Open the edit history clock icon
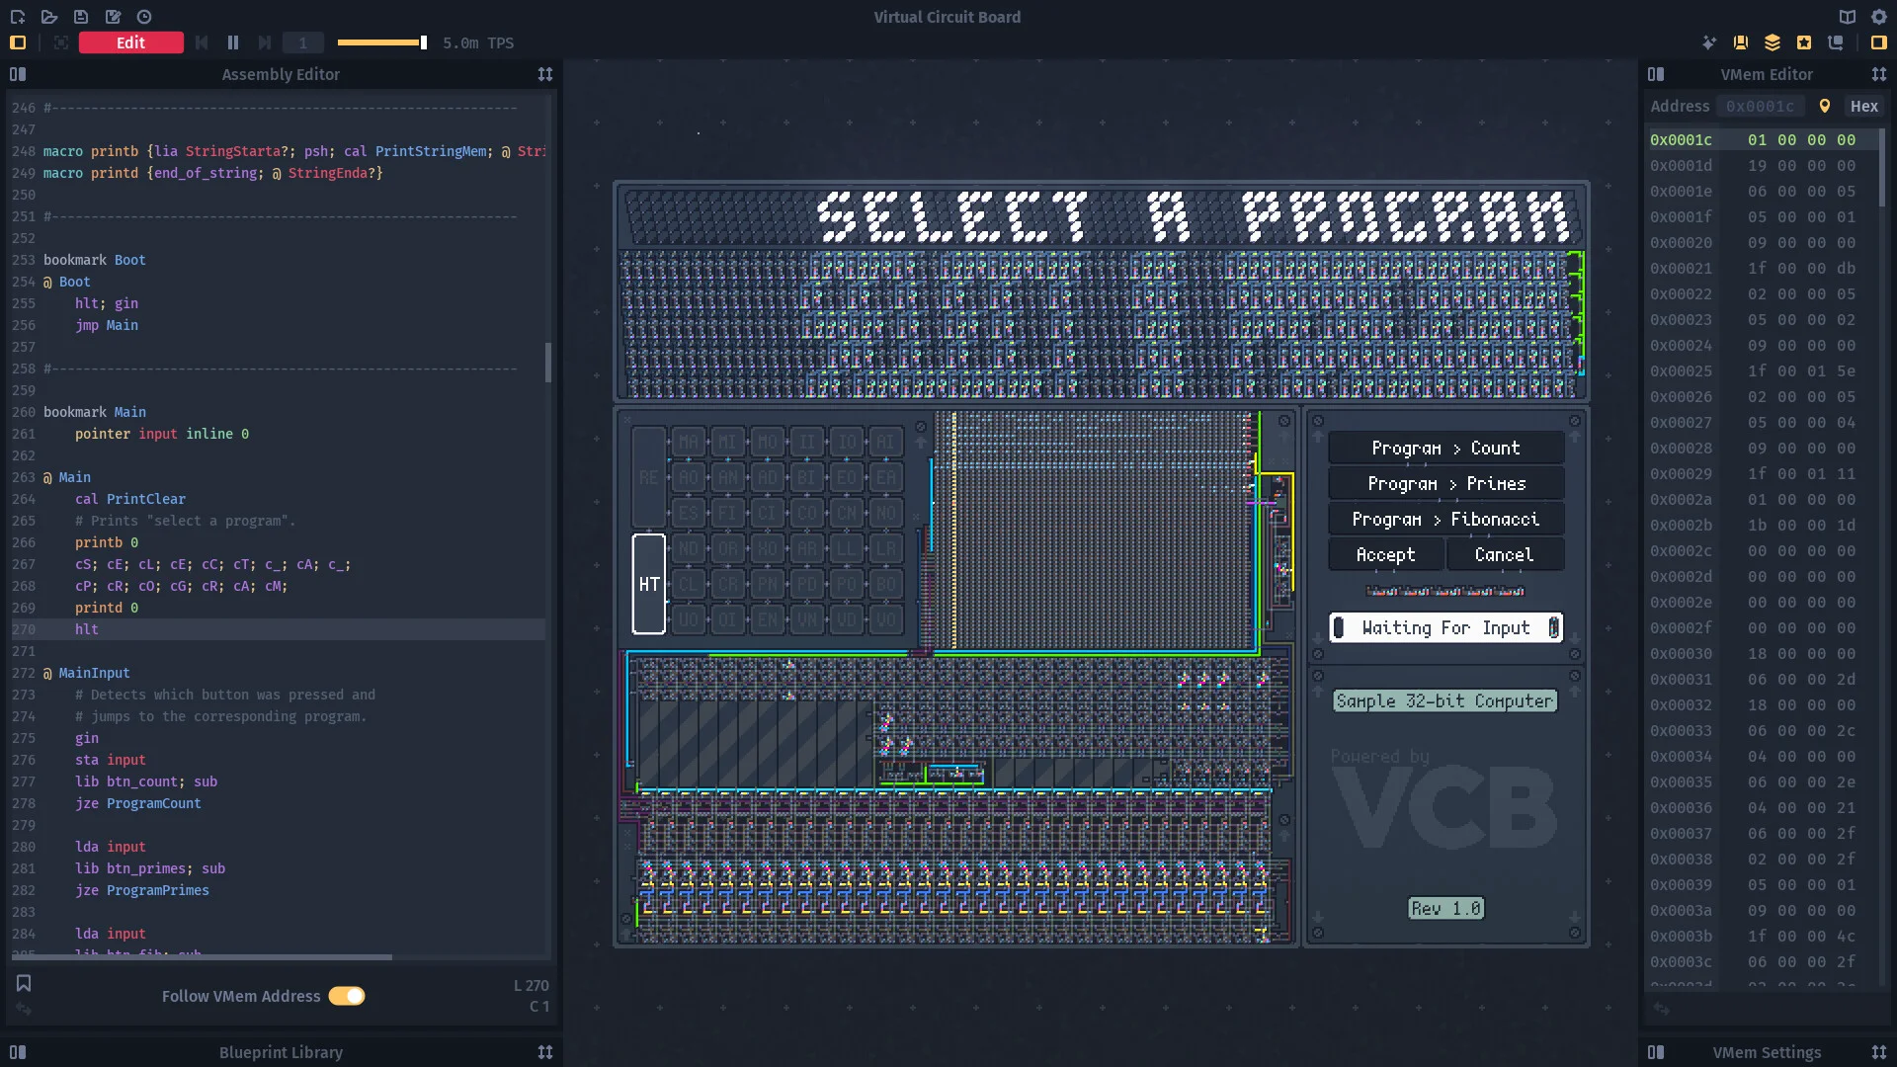The image size is (1897, 1067). [144, 17]
